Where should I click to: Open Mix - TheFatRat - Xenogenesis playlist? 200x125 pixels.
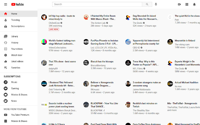point(182,103)
